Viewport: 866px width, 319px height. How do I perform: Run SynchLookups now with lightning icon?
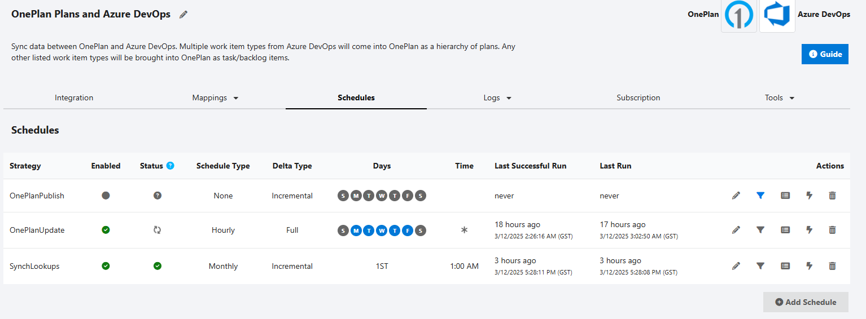click(810, 266)
